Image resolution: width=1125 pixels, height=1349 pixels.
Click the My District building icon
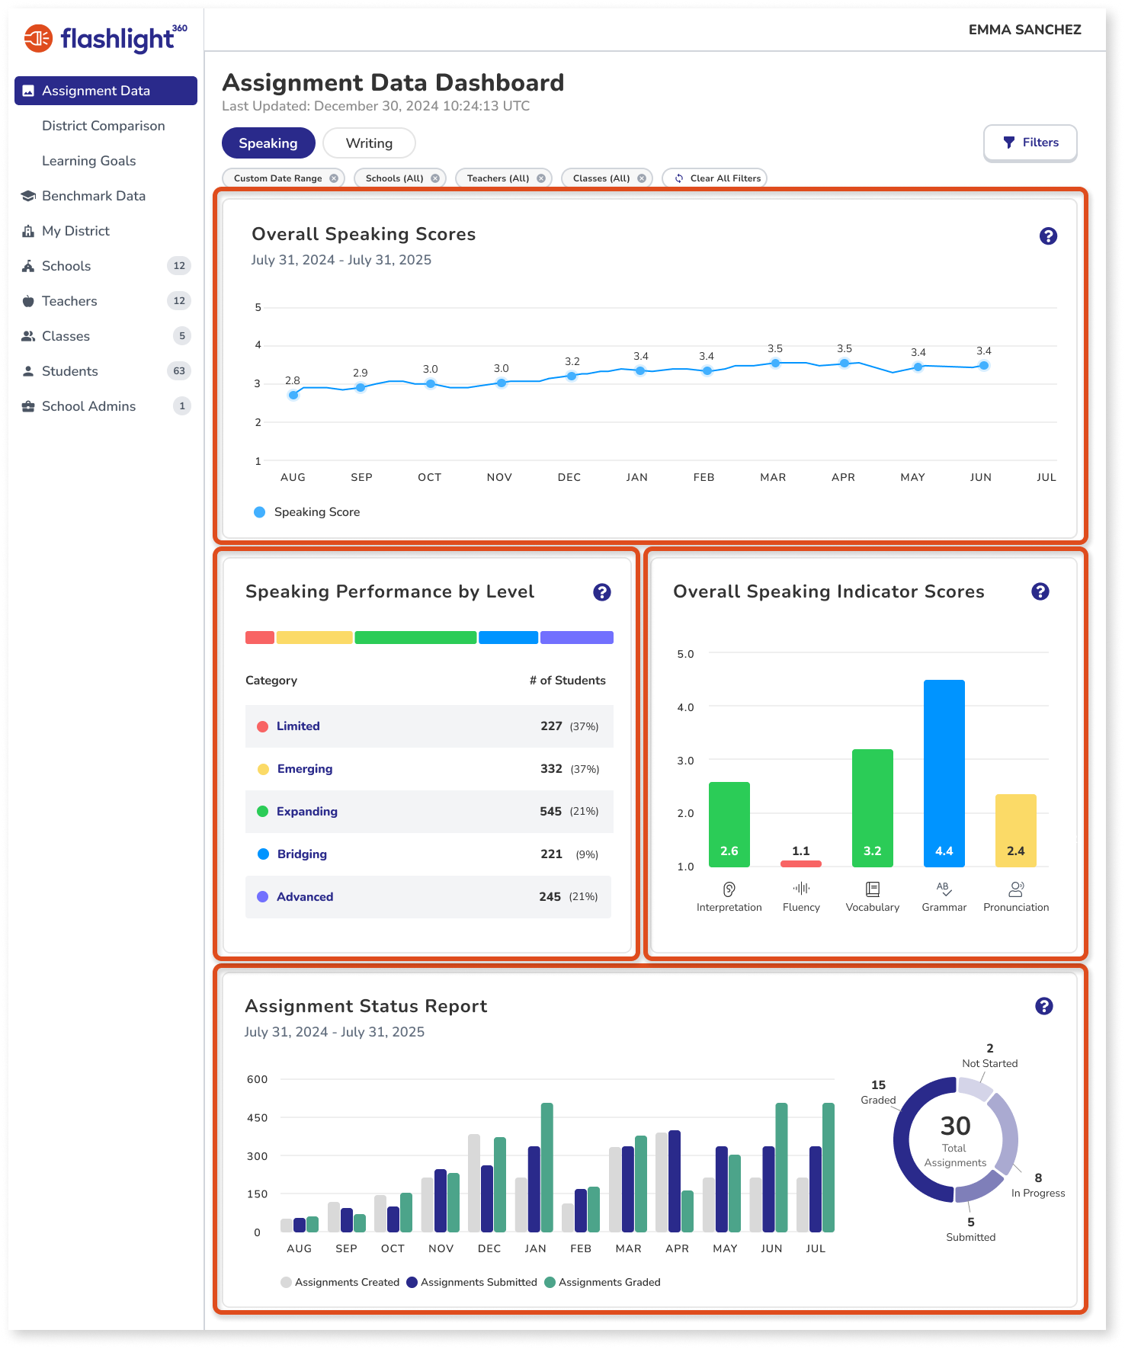28,231
